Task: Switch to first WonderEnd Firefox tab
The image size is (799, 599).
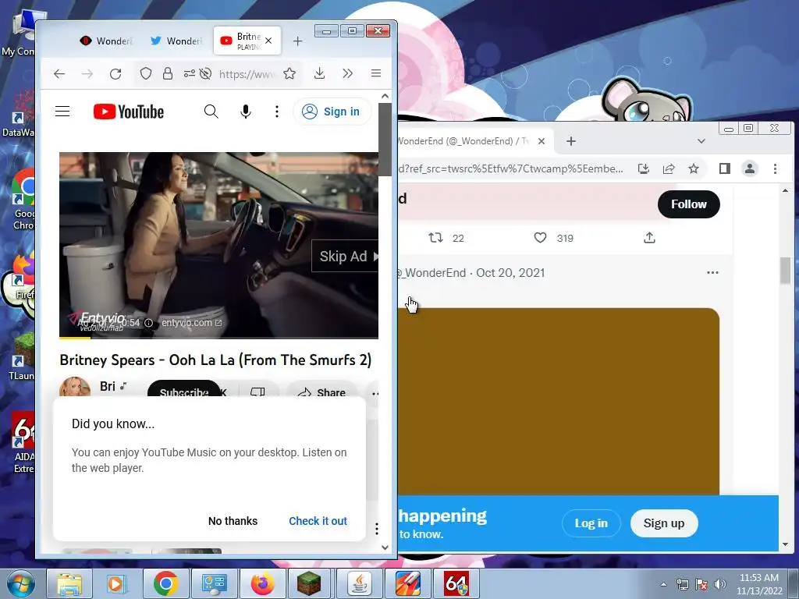Action: [x=106, y=41]
